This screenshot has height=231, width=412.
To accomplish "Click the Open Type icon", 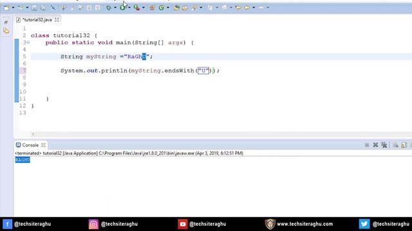I will (176, 8).
